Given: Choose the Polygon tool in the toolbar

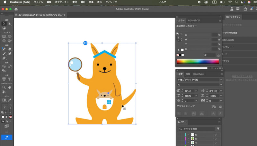Looking at the screenshot, I should pos(4,41).
